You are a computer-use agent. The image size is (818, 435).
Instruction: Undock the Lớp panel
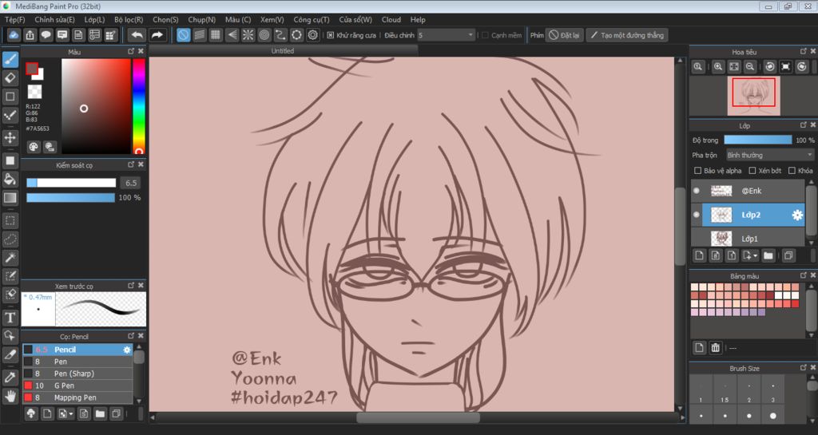(x=804, y=125)
